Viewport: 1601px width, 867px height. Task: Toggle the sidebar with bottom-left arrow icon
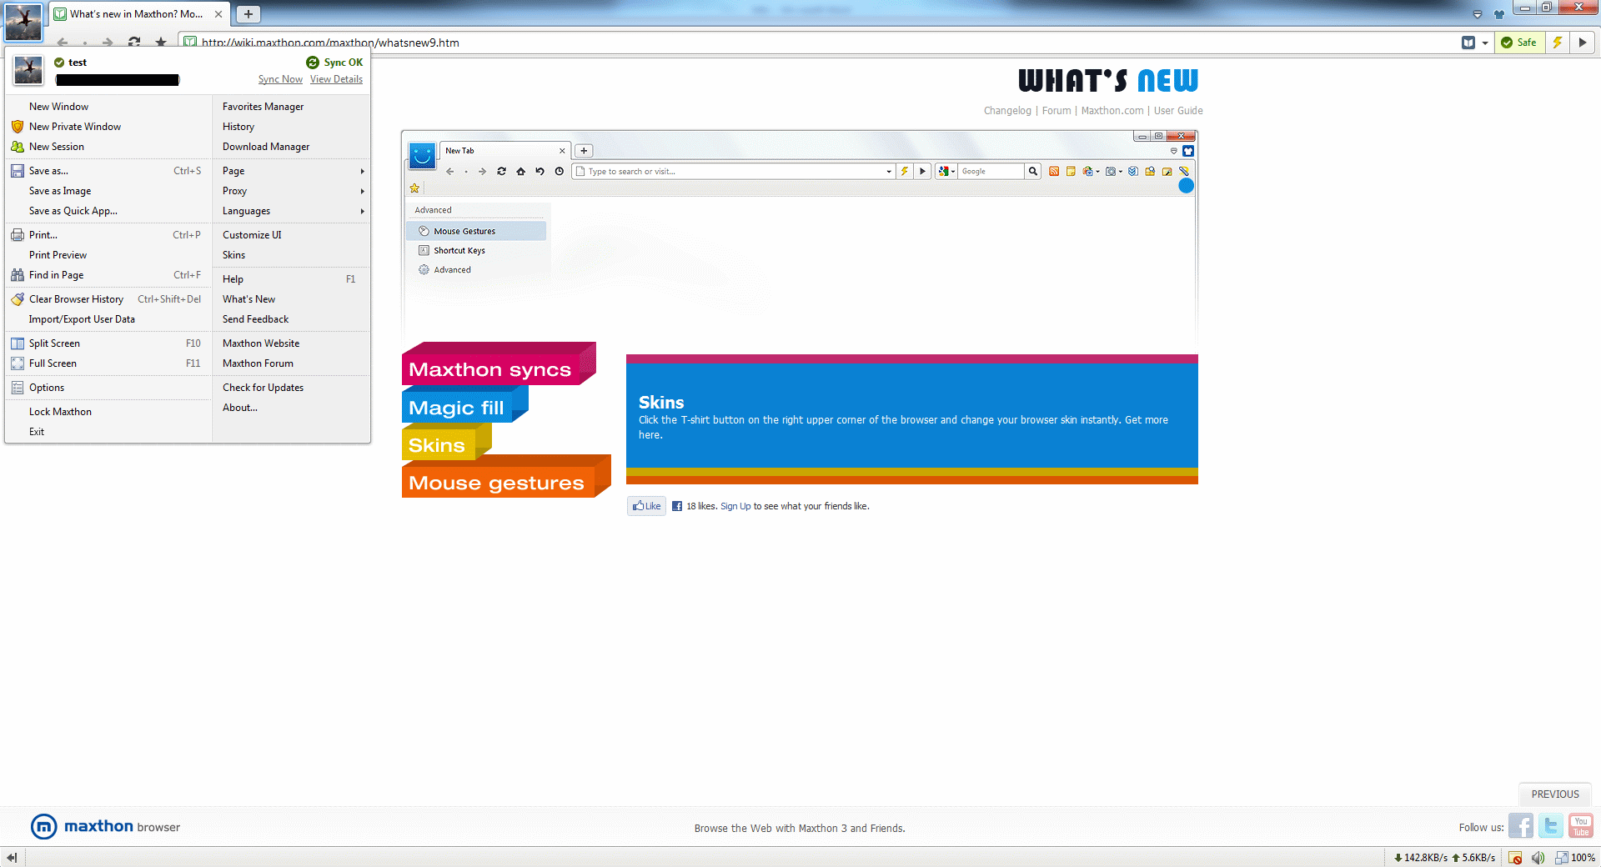pyautogui.click(x=12, y=857)
